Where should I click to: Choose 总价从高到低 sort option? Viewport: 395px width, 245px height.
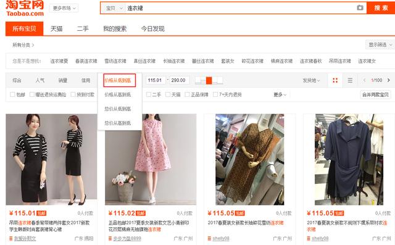point(118,123)
